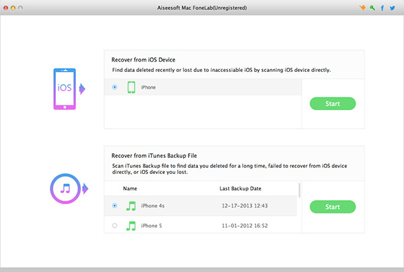This screenshot has width=404, height=272.
Task: Open registration with the green key icon
Action: click(x=372, y=8)
